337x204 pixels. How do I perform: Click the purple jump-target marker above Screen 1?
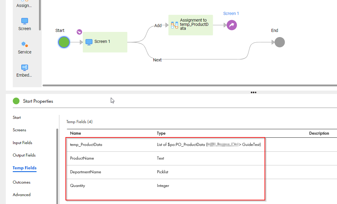pos(79,32)
